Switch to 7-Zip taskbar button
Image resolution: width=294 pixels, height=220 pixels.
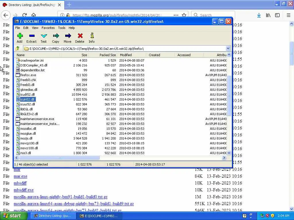coord(99,216)
